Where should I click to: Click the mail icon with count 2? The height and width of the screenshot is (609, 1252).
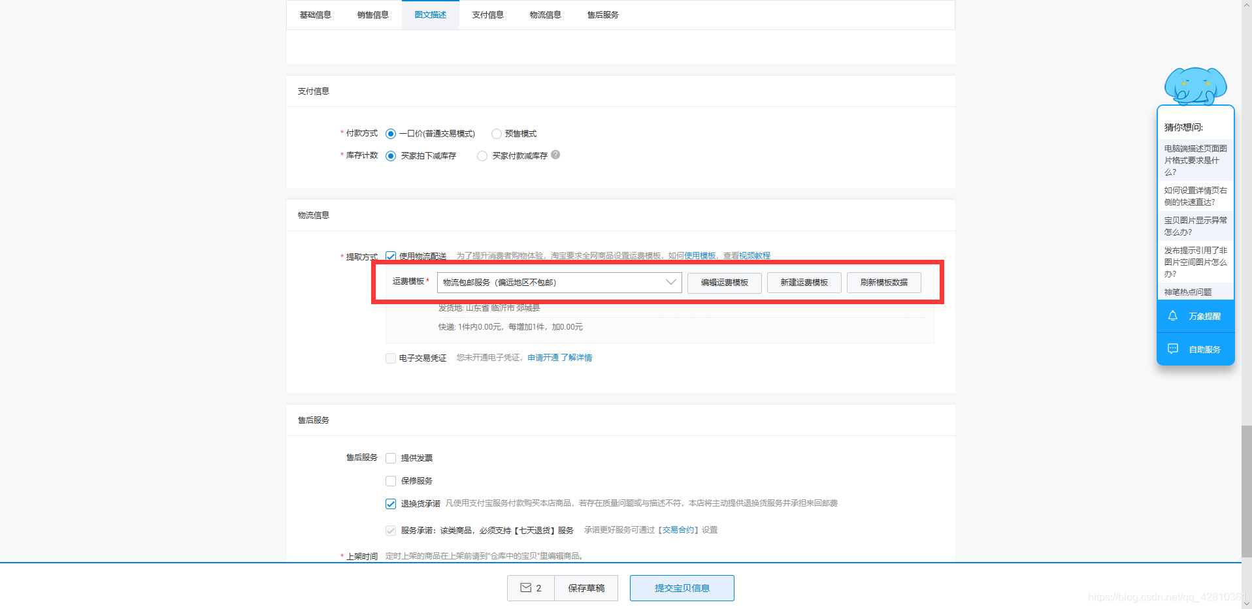click(531, 588)
